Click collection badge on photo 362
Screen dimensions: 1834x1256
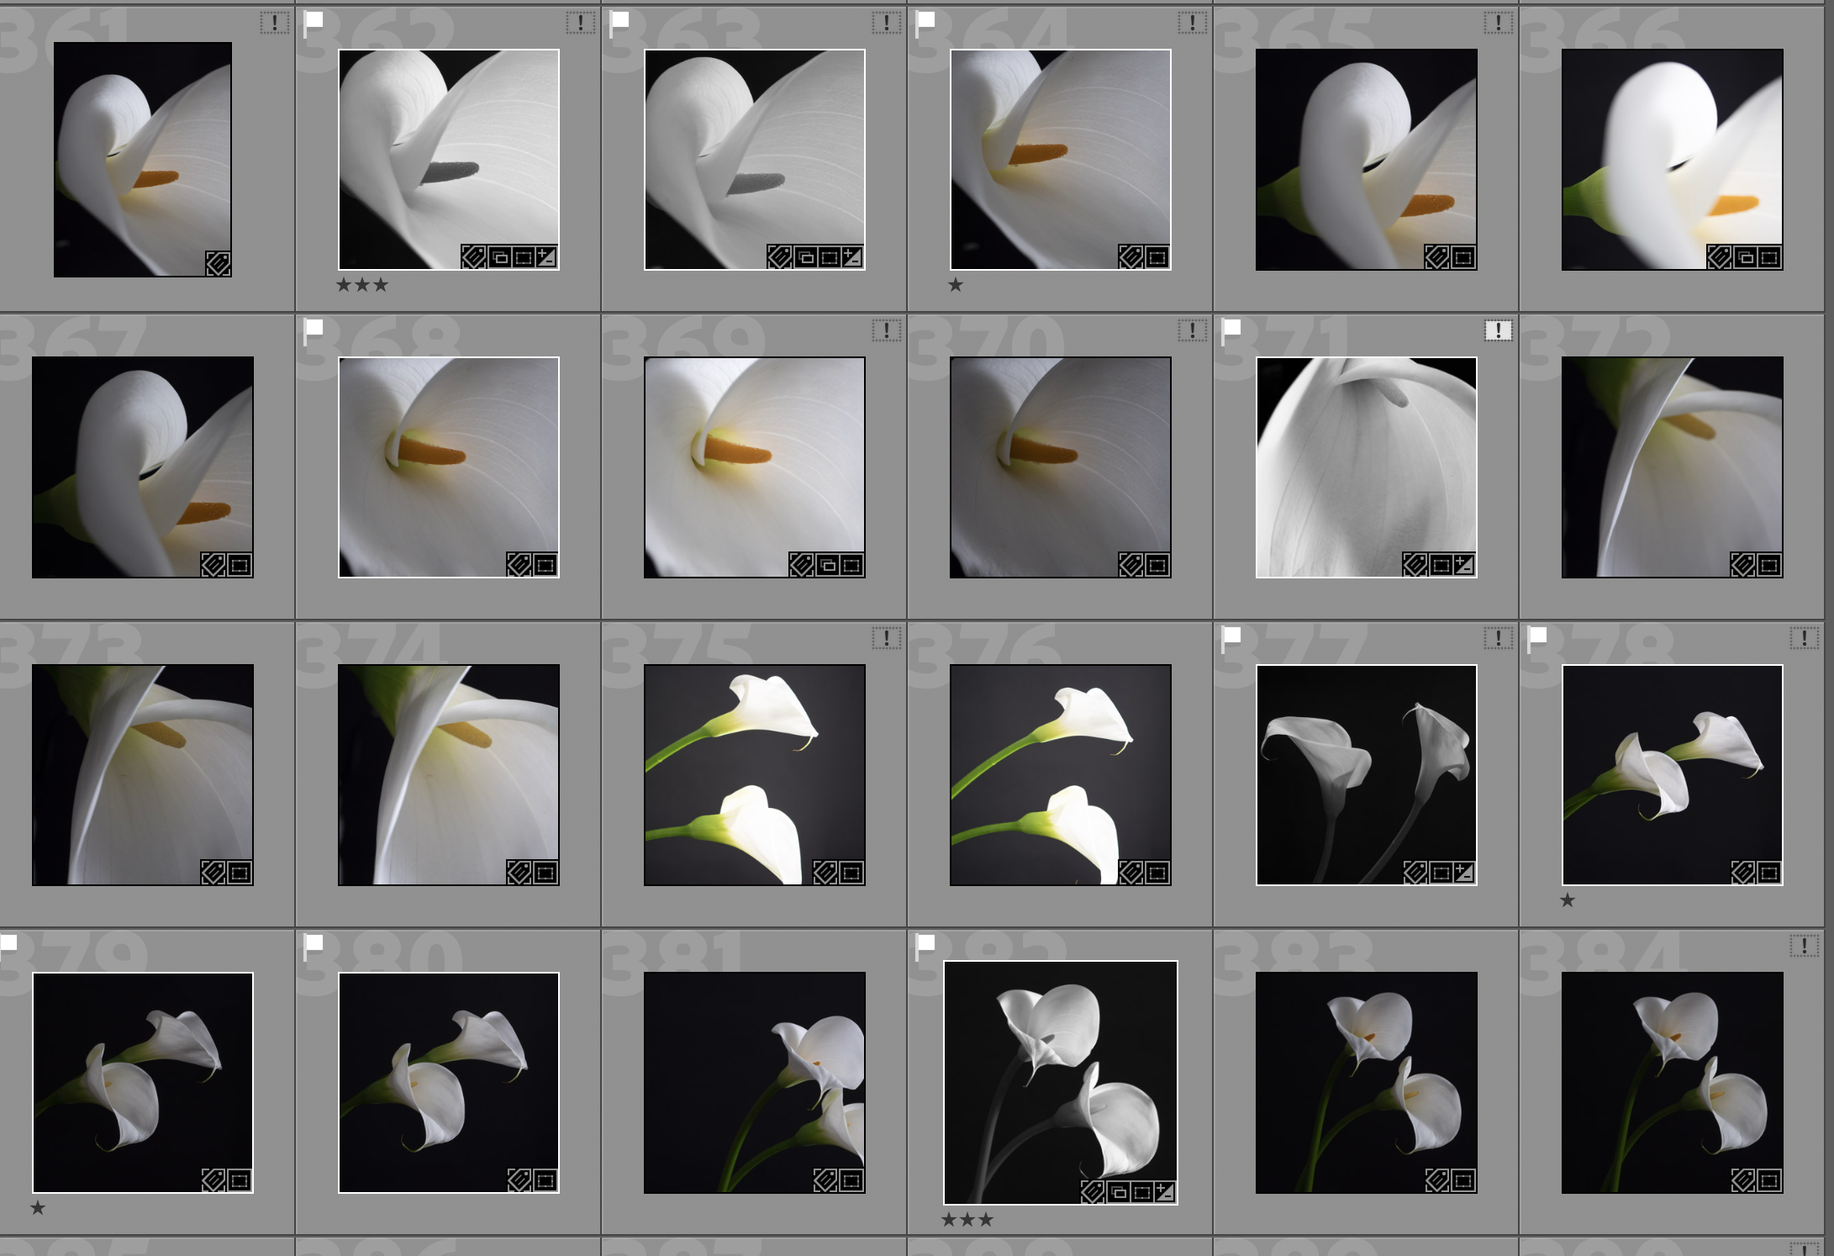coord(499,257)
